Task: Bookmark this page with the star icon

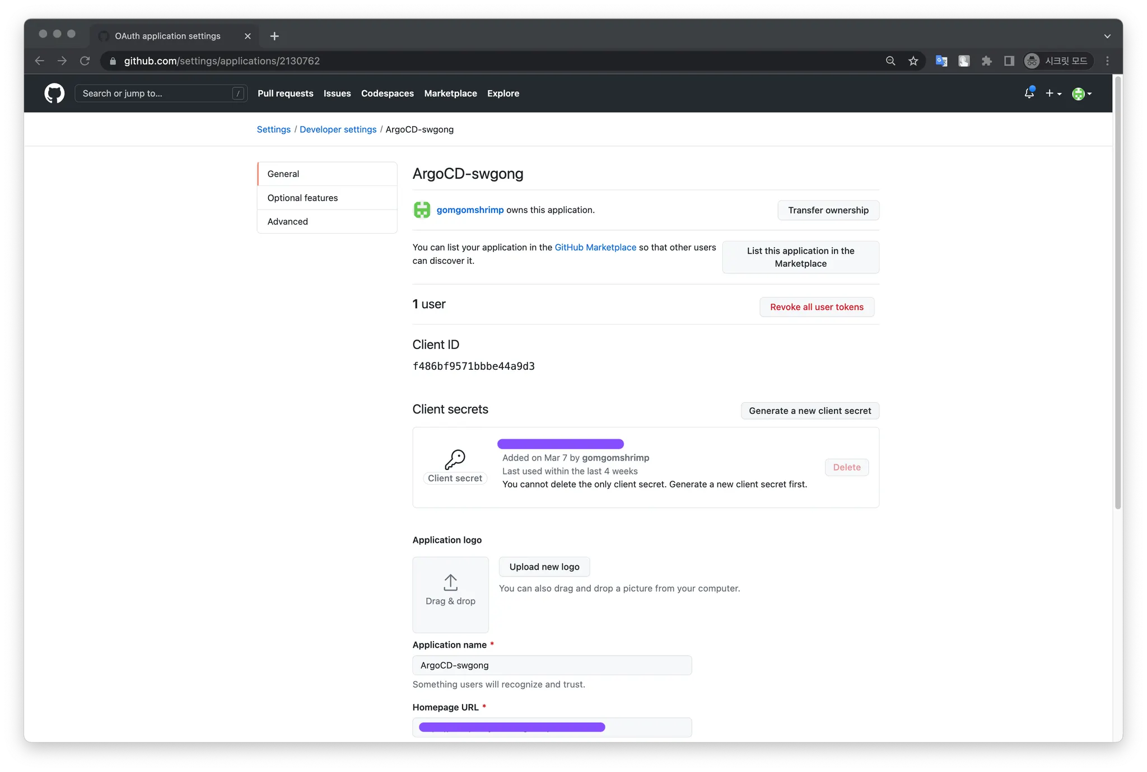Action: [x=913, y=61]
